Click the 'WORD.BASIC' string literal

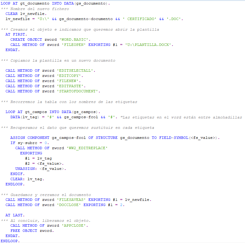tap(74, 40)
